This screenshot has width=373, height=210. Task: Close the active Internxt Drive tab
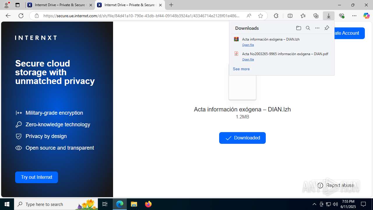tap(160, 5)
